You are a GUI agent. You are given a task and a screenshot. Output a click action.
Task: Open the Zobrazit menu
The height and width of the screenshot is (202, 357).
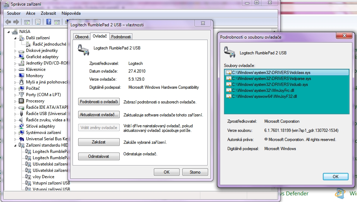[48, 13]
